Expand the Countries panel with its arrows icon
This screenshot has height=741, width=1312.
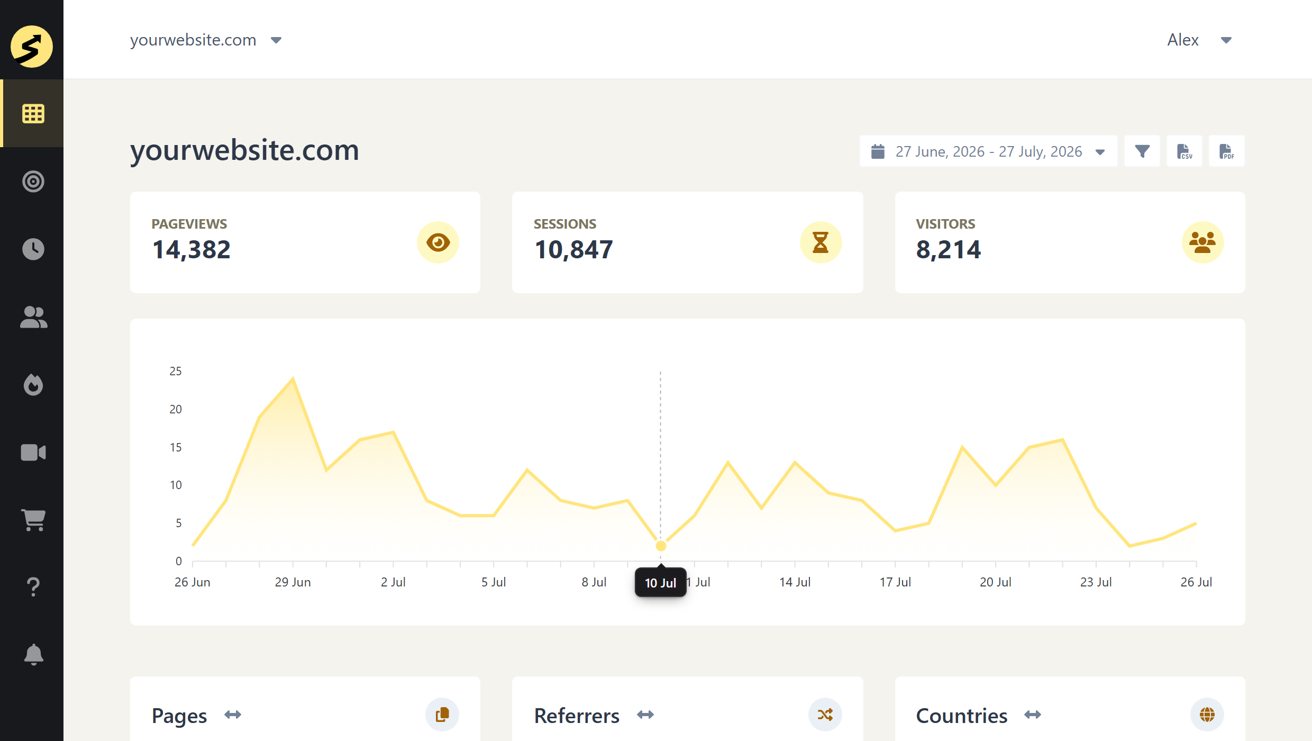1033,715
